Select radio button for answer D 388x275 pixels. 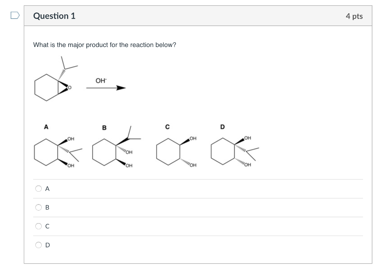tap(38, 245)
